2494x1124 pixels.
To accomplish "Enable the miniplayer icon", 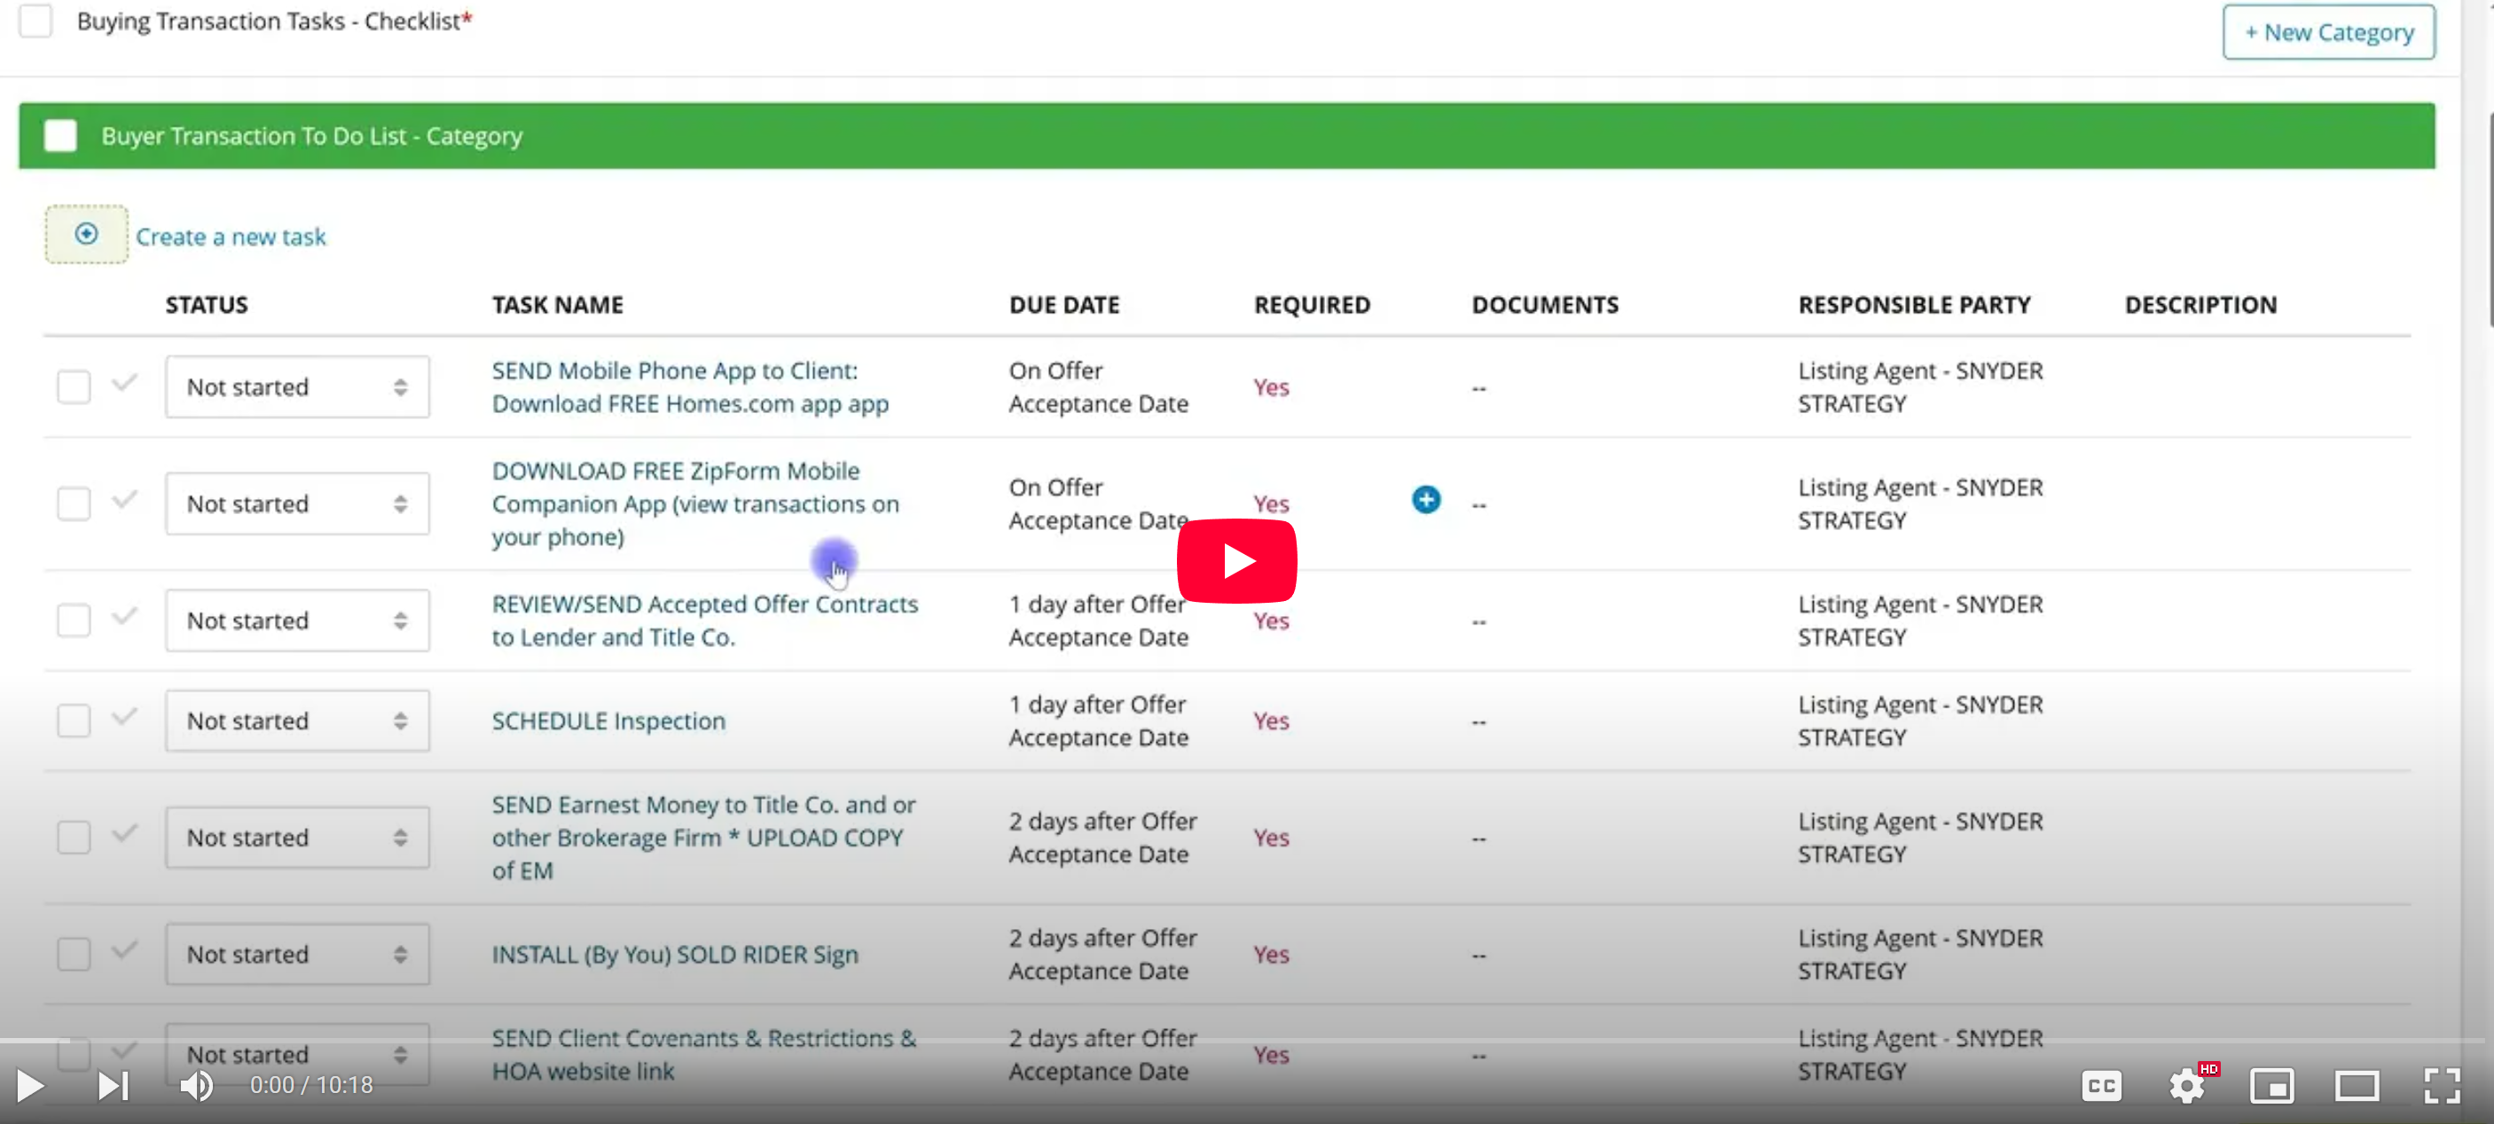I will [2270, 1085].
